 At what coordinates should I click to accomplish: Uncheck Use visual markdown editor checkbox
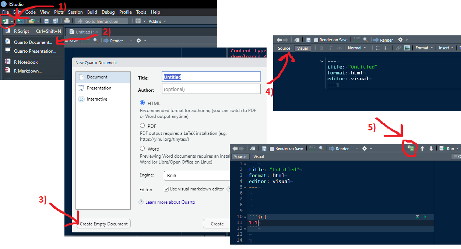(x=166, y=189)
